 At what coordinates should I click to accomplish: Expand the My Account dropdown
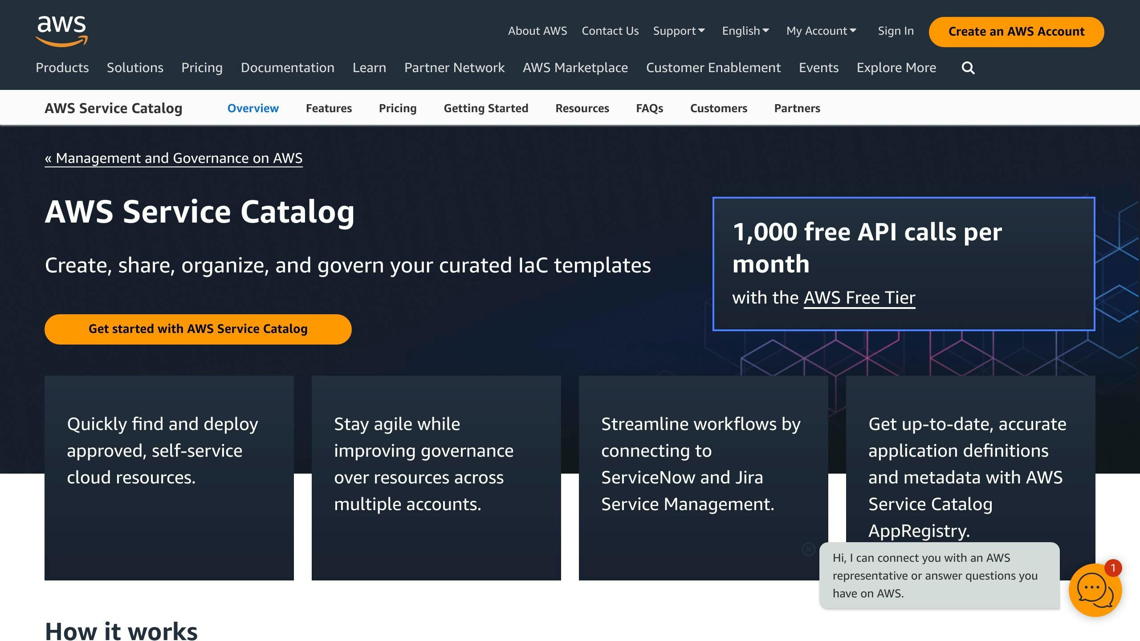[821, 31]
